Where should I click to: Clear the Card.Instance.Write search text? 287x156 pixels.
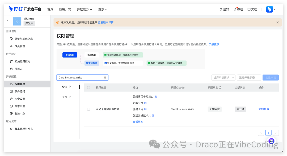pos(105,77)
